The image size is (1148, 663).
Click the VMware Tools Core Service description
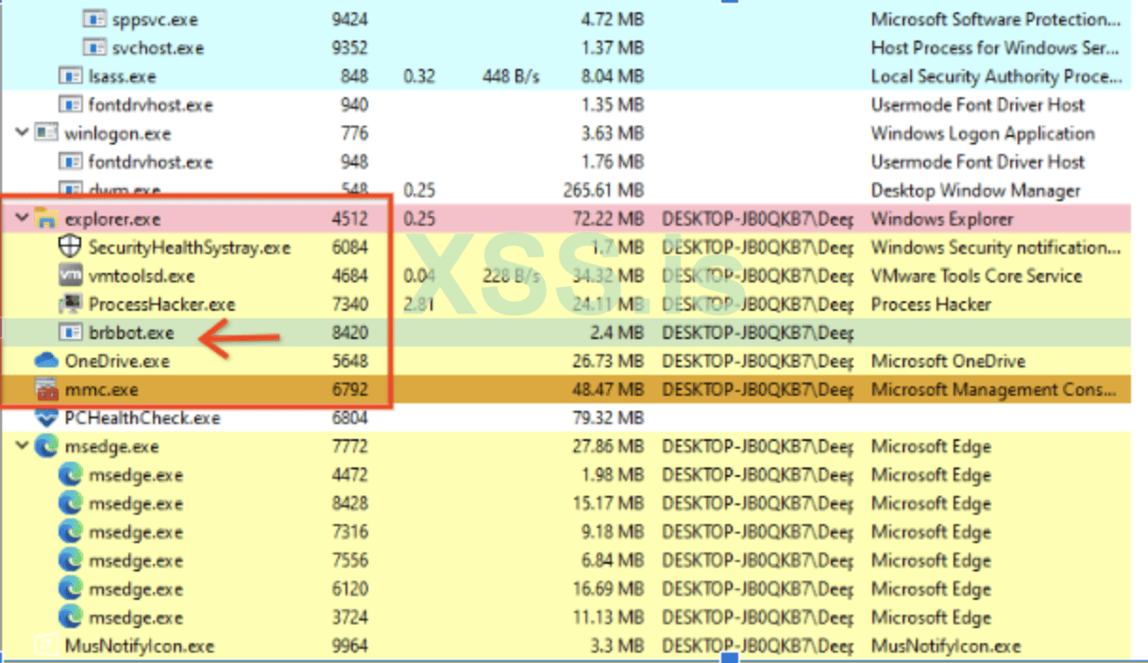tap(976, 276)
